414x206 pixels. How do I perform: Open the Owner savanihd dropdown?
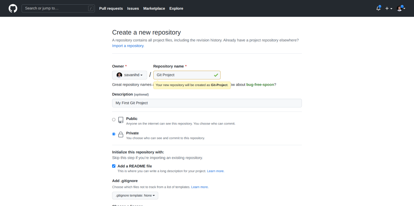click(x=130, y=75)
